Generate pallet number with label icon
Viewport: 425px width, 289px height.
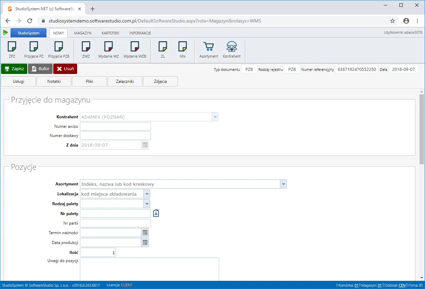(156, 213)
